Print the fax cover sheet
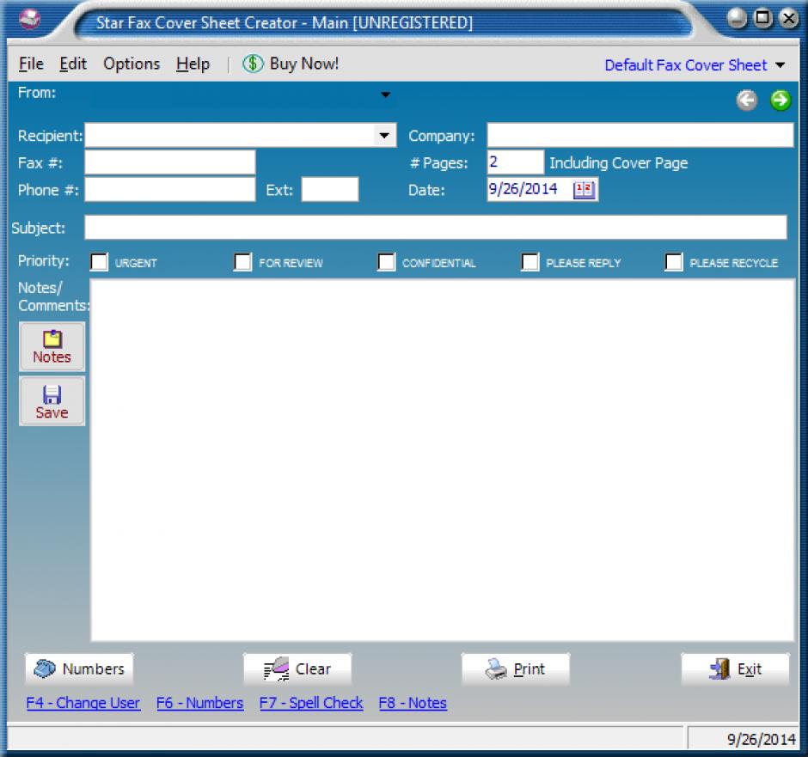The width and height of the screenshot is (808, 757). click(515, 669)
